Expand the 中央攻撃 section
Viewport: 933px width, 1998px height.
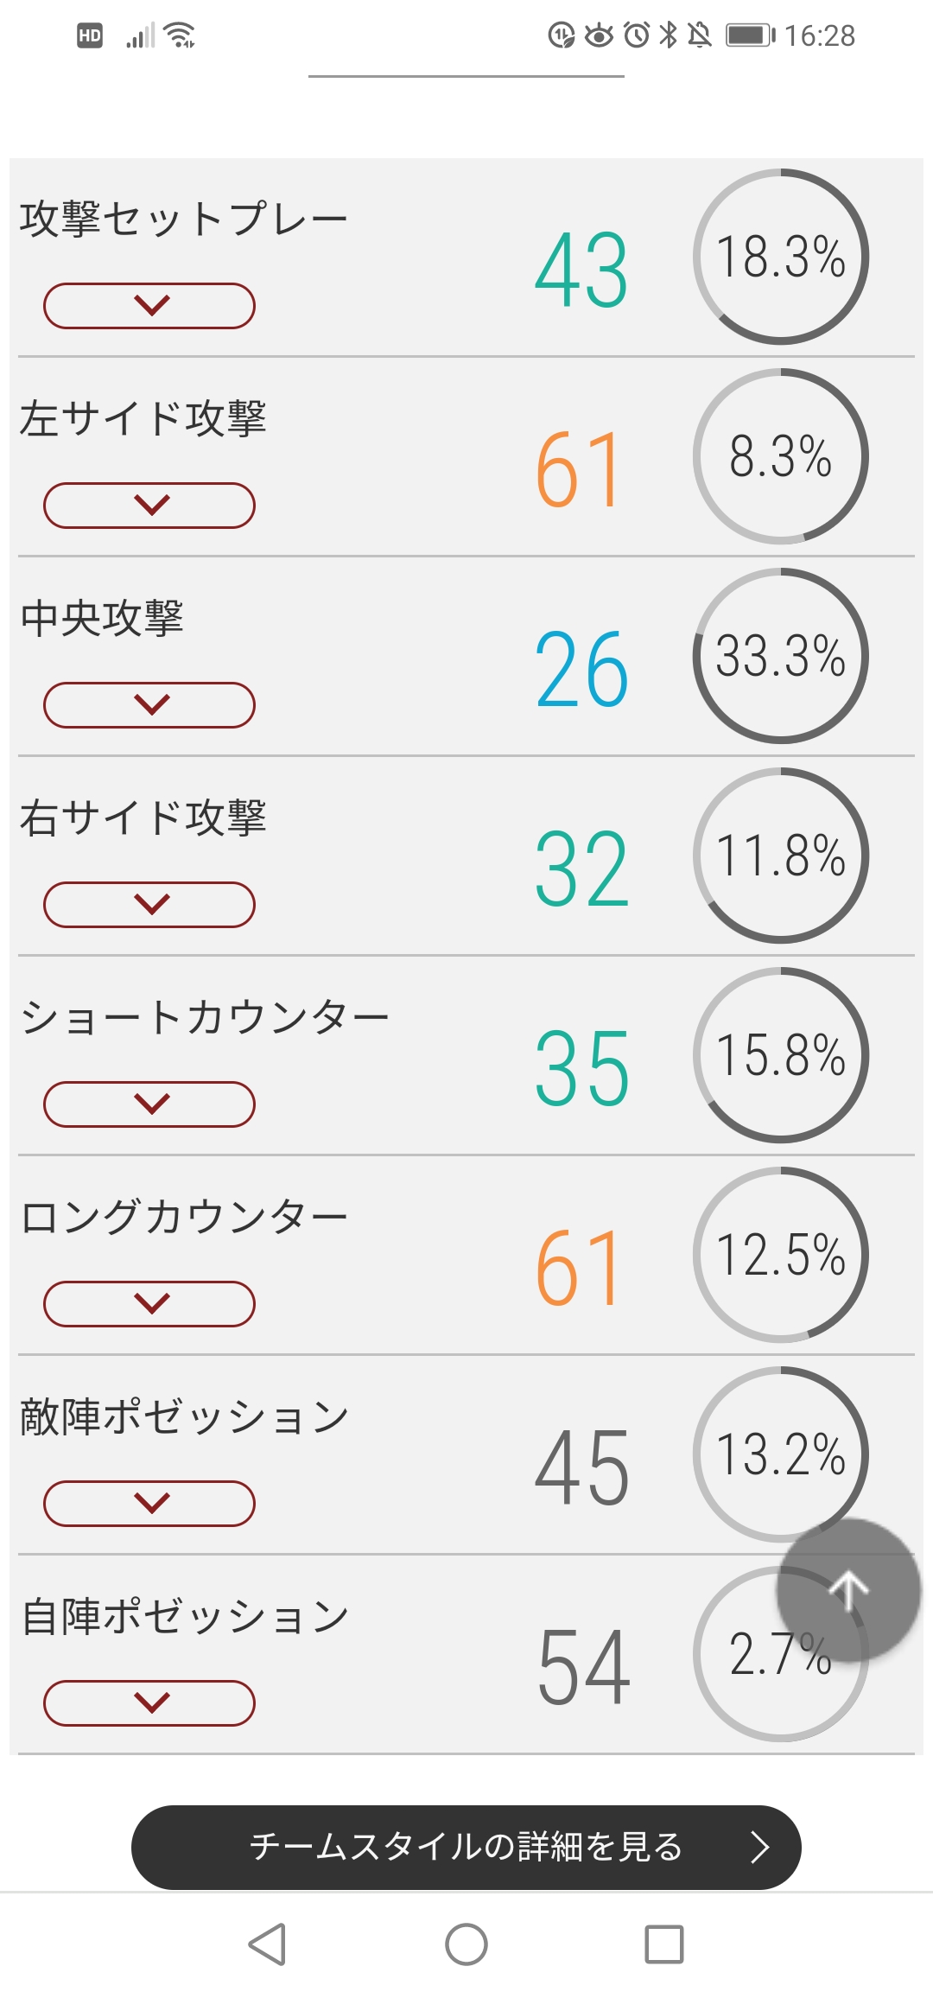click(x=149, y=705)
